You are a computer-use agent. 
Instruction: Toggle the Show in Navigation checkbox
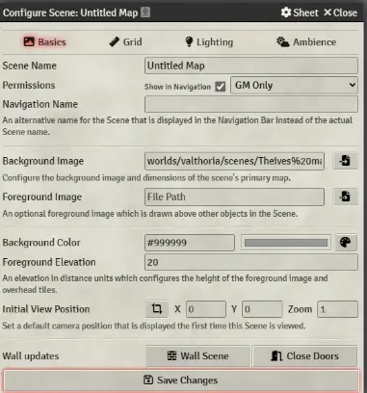(221, 87)
